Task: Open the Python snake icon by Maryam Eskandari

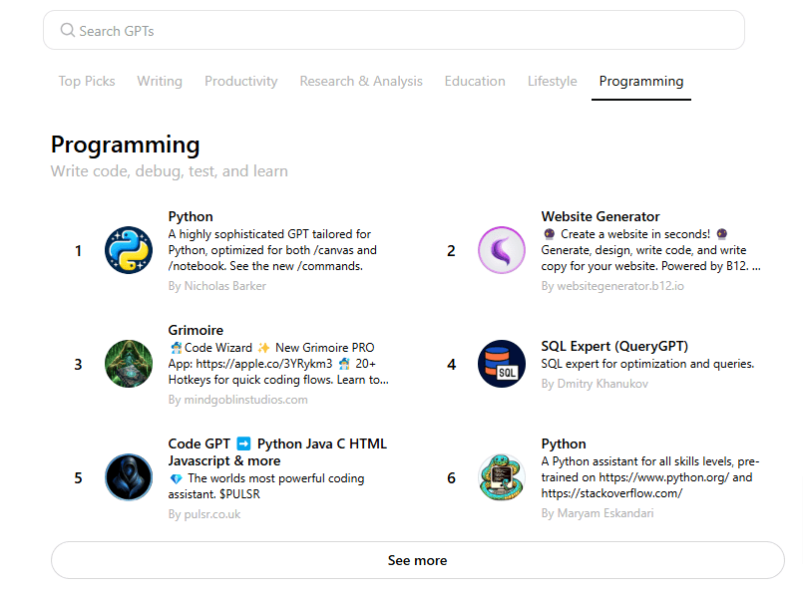Action: coord(502,477)
